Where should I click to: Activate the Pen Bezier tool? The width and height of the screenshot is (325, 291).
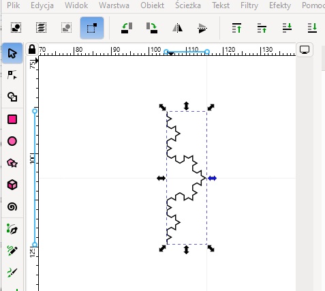coord(12,229)
